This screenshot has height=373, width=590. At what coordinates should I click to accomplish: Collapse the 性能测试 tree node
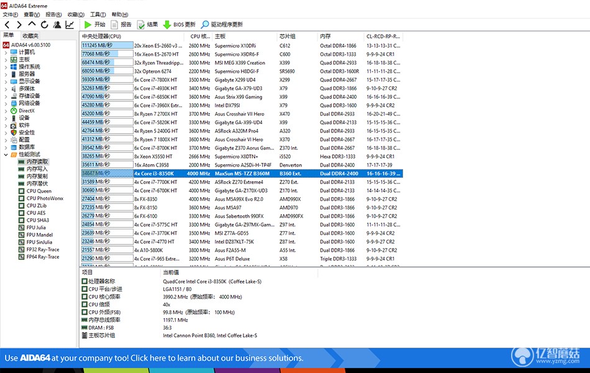(x=6, y=154)
